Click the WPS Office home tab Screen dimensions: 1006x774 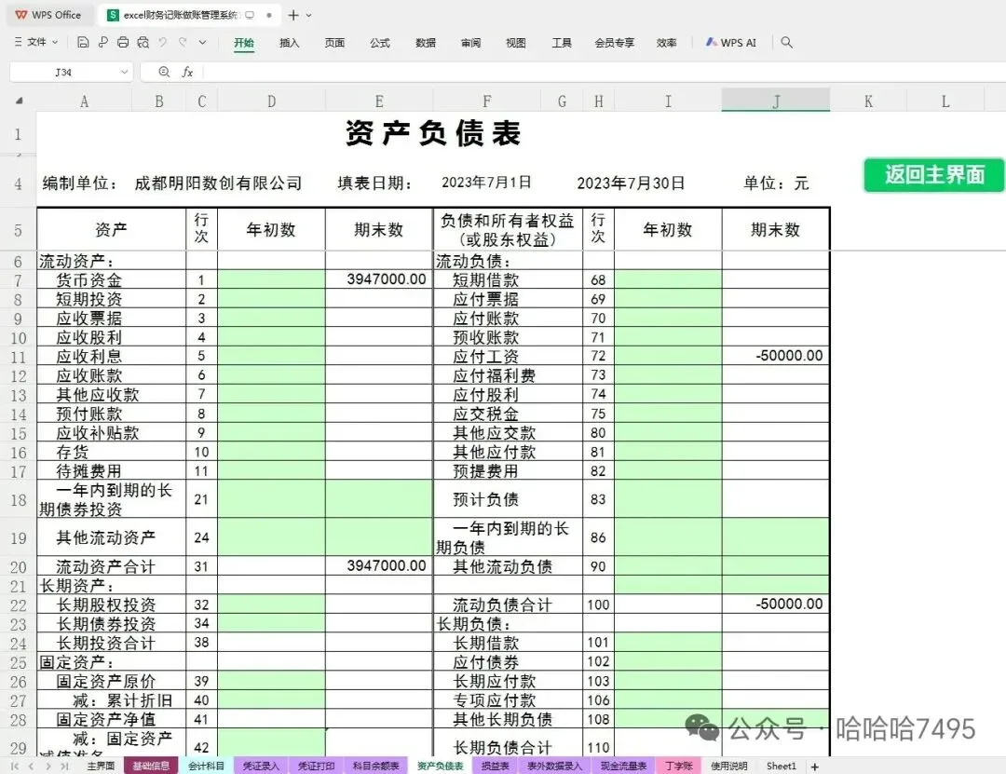48,15
